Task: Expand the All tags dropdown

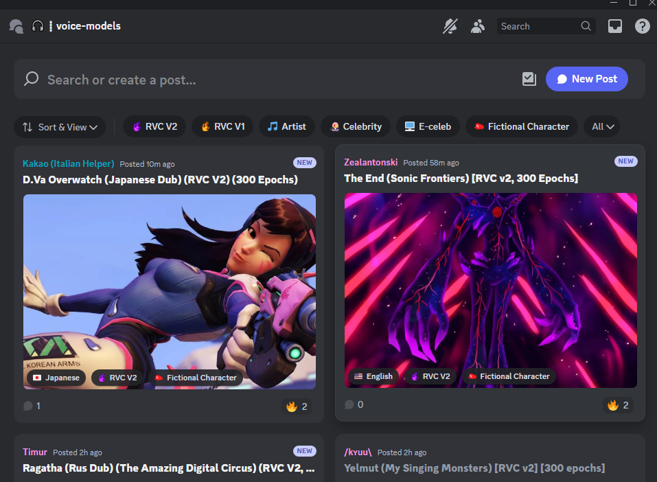Action: (x=602, y=126)
